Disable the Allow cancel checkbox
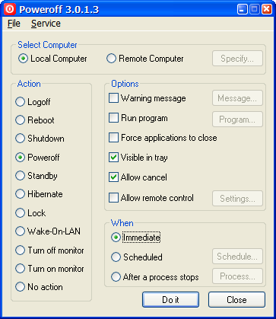This screenshot has height=319, width=276. pyautogui.click(x=138, y=177)
